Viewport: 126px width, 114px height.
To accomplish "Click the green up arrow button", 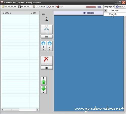I will point(44,81).
